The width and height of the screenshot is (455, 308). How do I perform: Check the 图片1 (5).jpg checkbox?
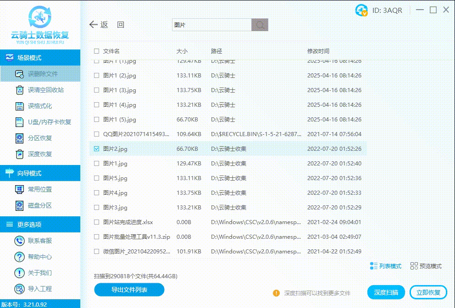(x=97, y=120)
